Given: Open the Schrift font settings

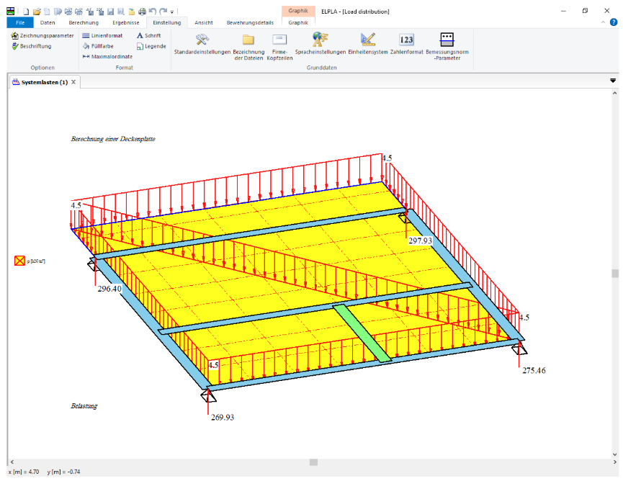Looking at the screenshot, I should click(148, 36).
